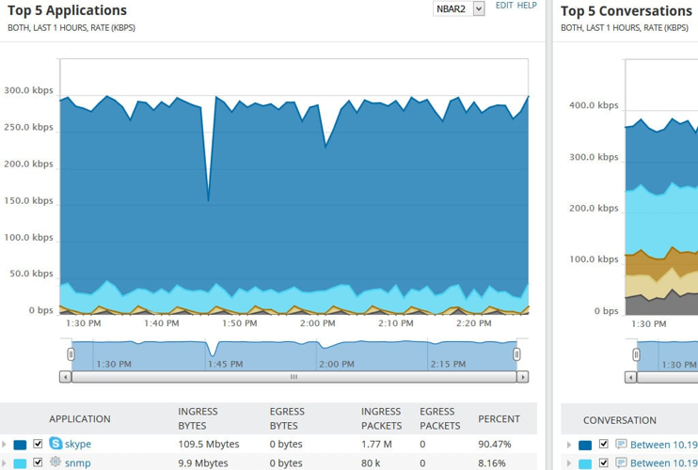Uncheck the skype application checkbox
Image resolution: width=698 pixels, height=470 pixels.
click(x=38, y=444)
